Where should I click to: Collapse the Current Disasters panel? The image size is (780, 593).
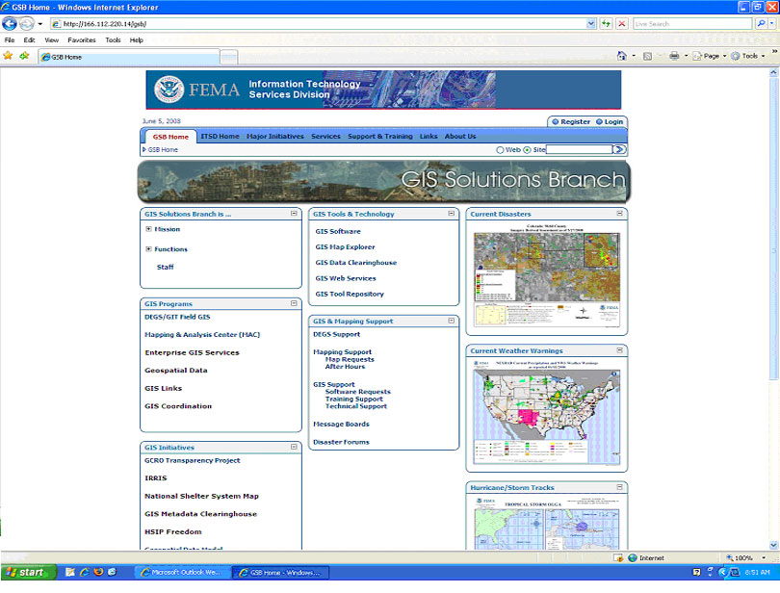[620, 214]
